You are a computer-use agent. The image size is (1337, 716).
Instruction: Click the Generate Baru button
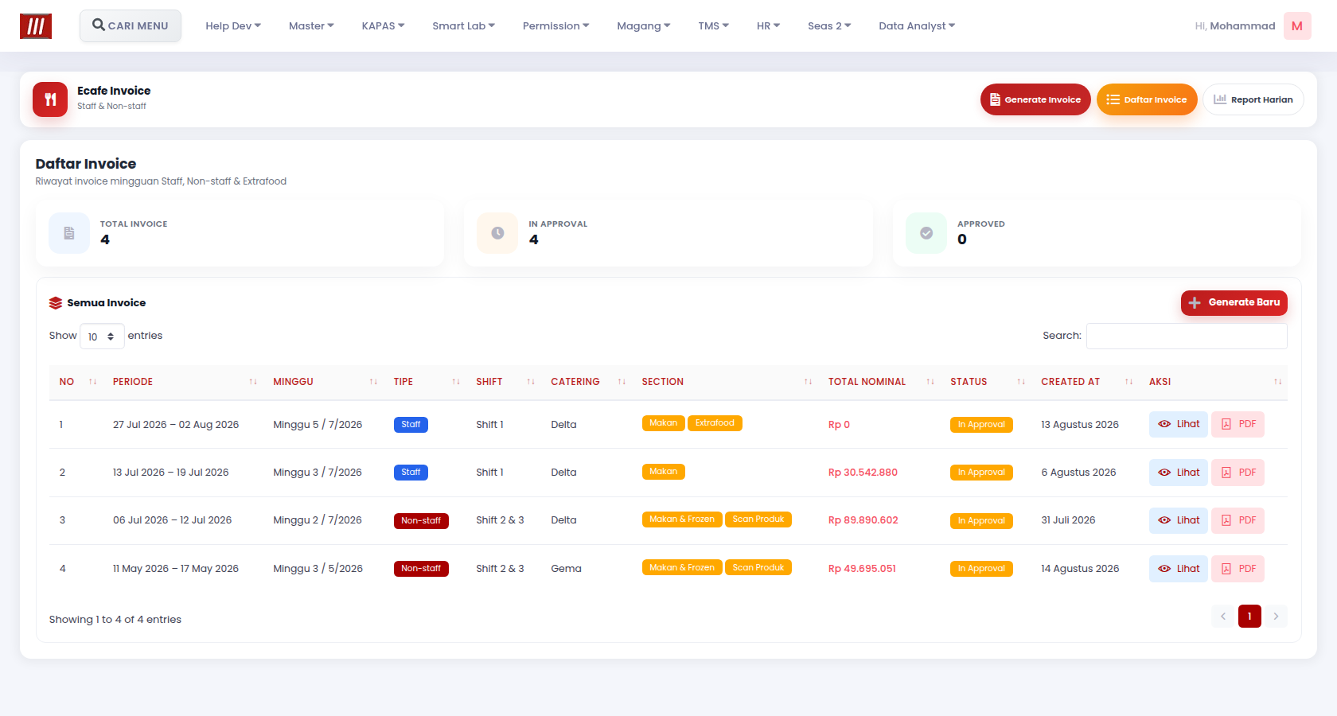1234,303
